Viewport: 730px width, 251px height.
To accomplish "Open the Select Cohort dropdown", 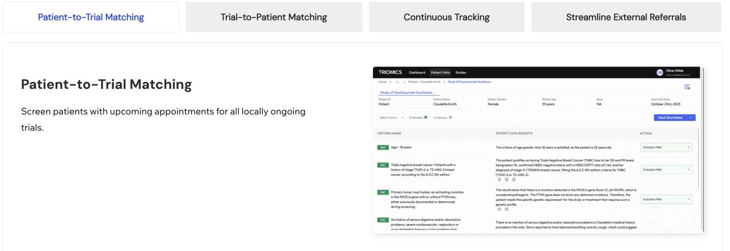I will [391, 118].
